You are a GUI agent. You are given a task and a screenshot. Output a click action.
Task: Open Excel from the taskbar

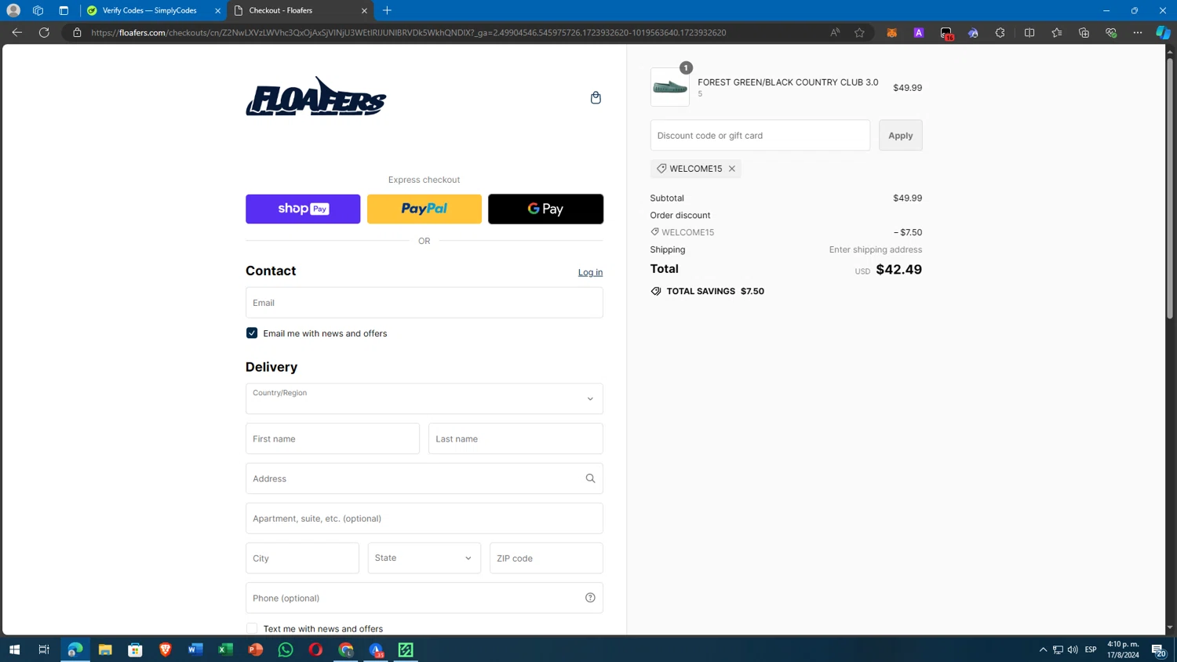tap(225, 649)
